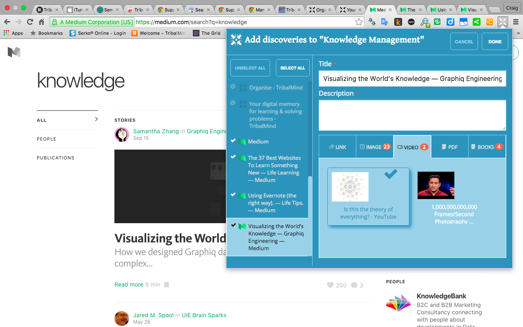The height and width of the screenshot is (327, 523).
Task: Click the Description text area
Action: click(x=412, y=115)
